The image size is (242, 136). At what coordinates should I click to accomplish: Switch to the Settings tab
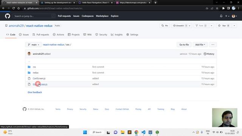pyautogui.click(x=132, y=34)
